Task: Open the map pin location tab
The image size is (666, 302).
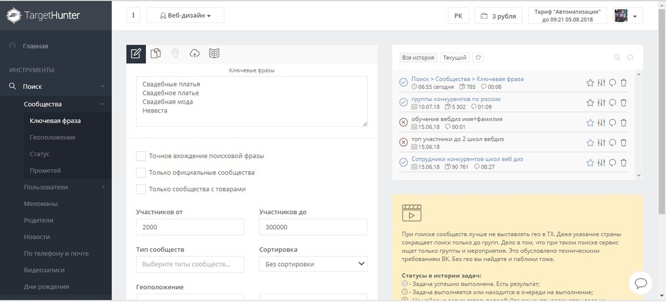Action: click(x=175, y=53)
